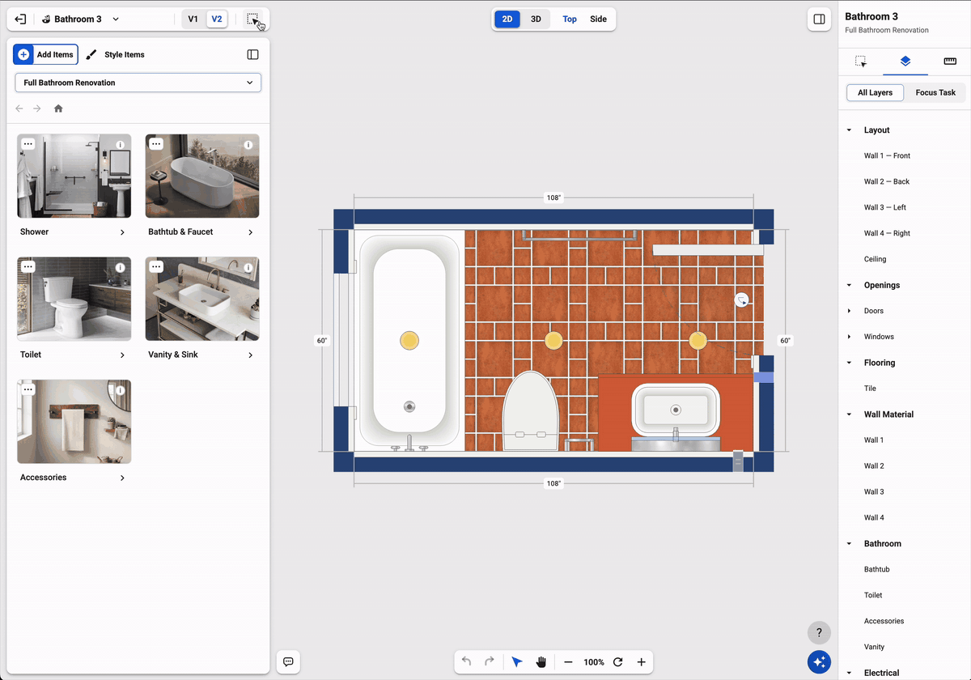The width and height of the screenshot is (971, 680).
Task: Collapse the right sidebar panel
Action: click(x=819, y=19)
